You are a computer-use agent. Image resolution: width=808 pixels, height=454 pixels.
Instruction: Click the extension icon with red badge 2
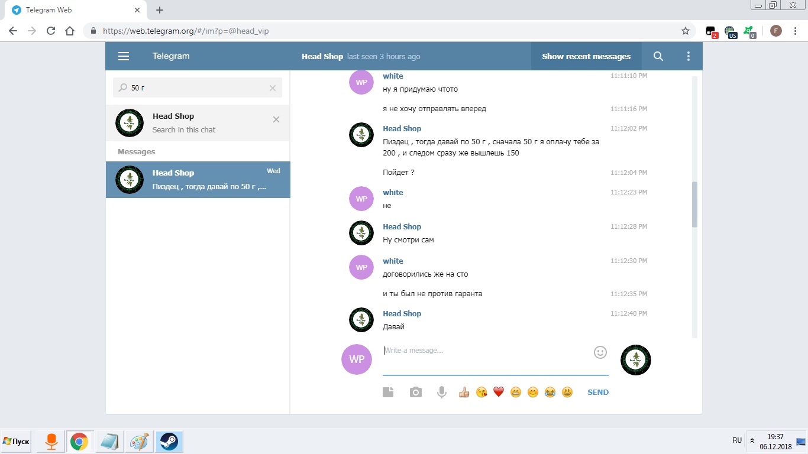click(x=712, y=31)
